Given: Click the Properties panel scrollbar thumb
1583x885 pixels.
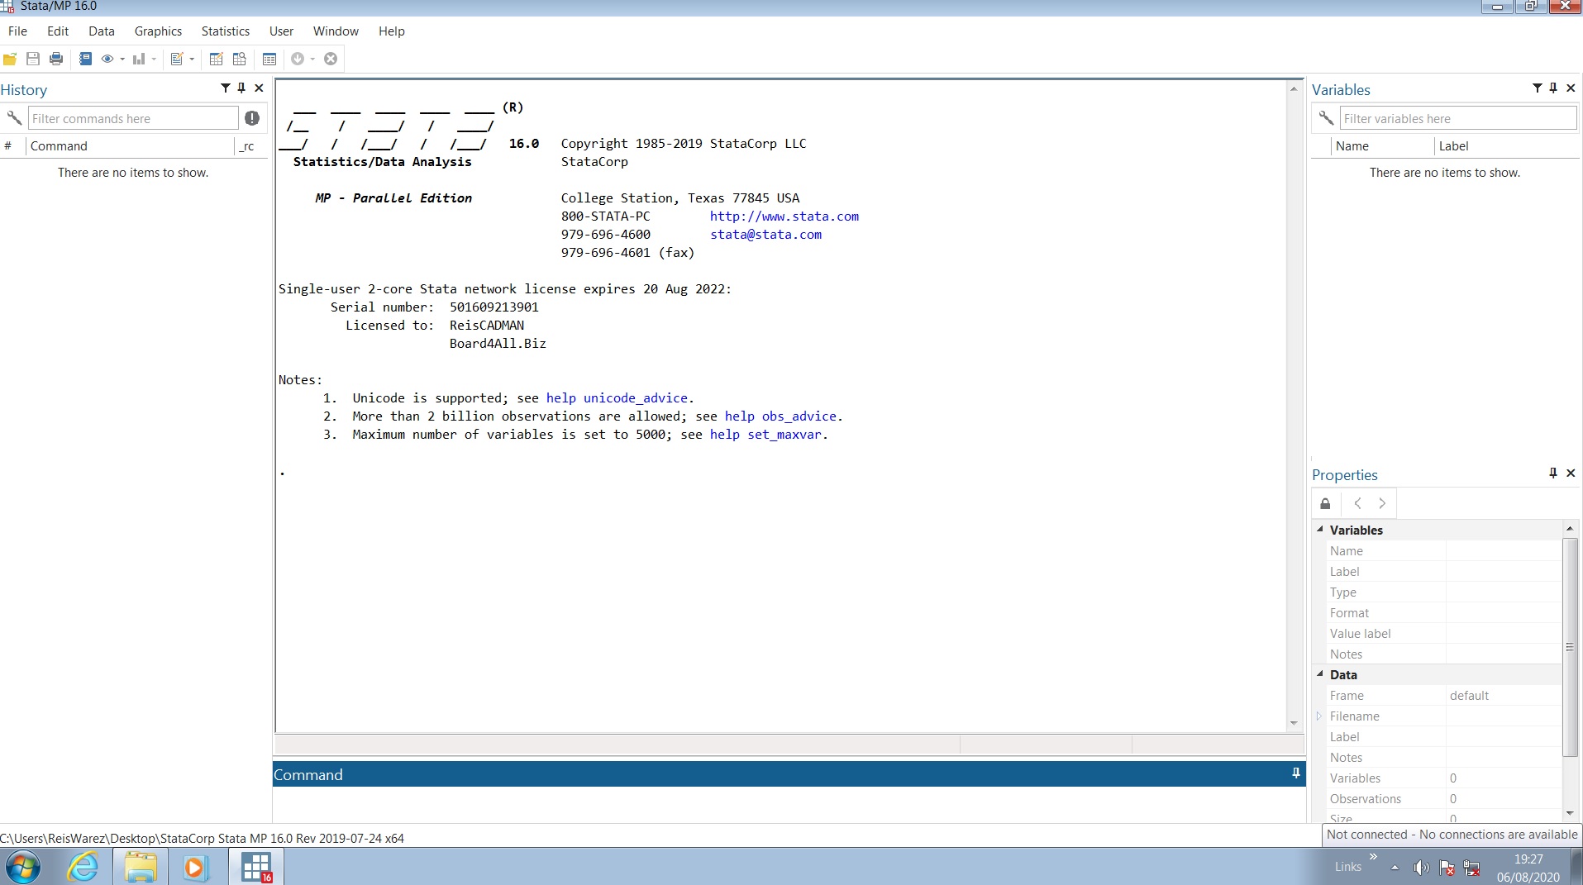Looking at the screenshot, I should click(1570, 647).
